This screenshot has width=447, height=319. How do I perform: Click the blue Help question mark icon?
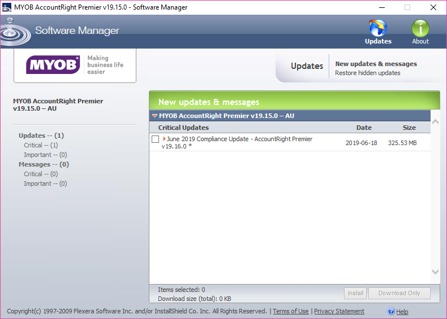[391, 312]
